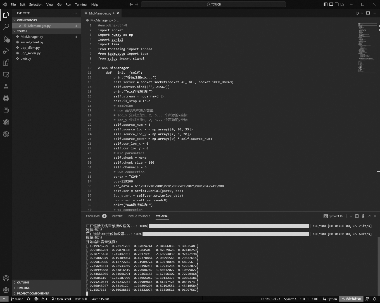Open the Manage gear icon

[6, 290]
